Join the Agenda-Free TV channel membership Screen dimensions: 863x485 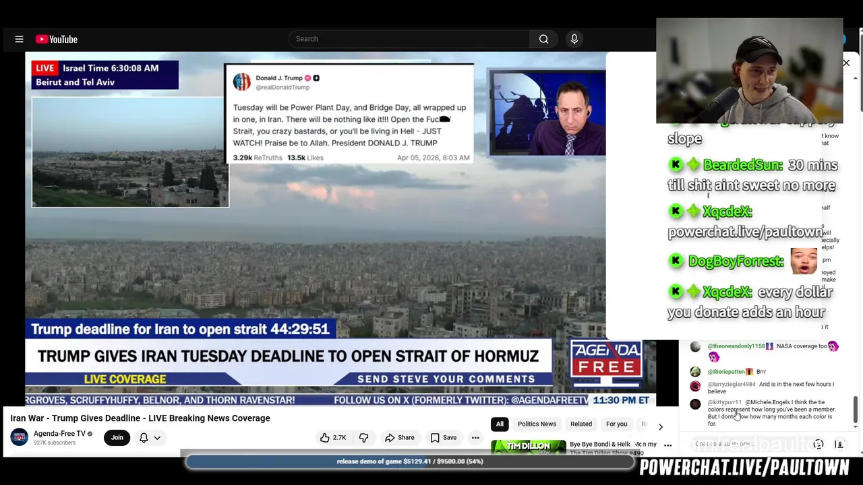[x=117, y=438]
